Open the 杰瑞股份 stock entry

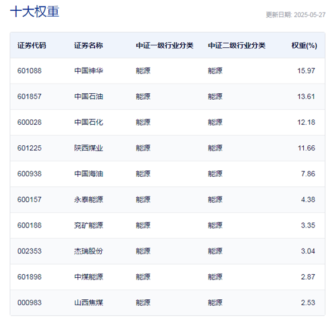tap(89, 251)
